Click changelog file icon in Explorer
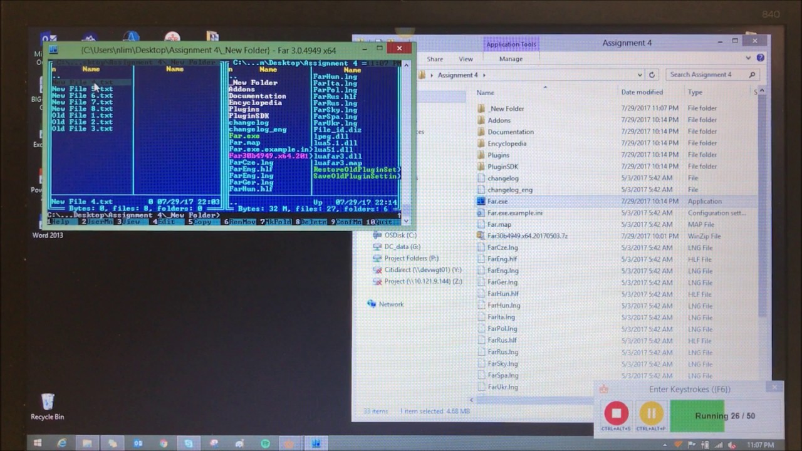 pos(481,178)
